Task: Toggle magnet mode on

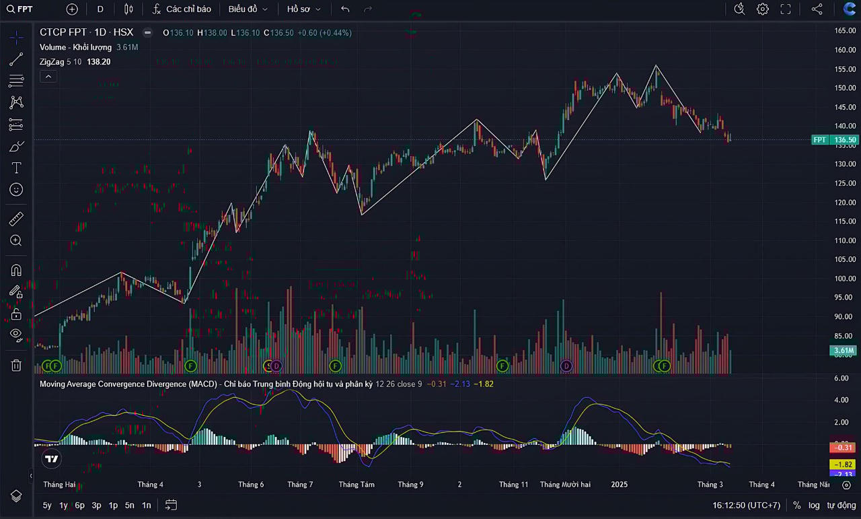Action: (x=16, y=270)
